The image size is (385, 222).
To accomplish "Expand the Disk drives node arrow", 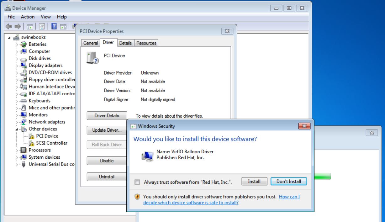I will click(17, 59).
